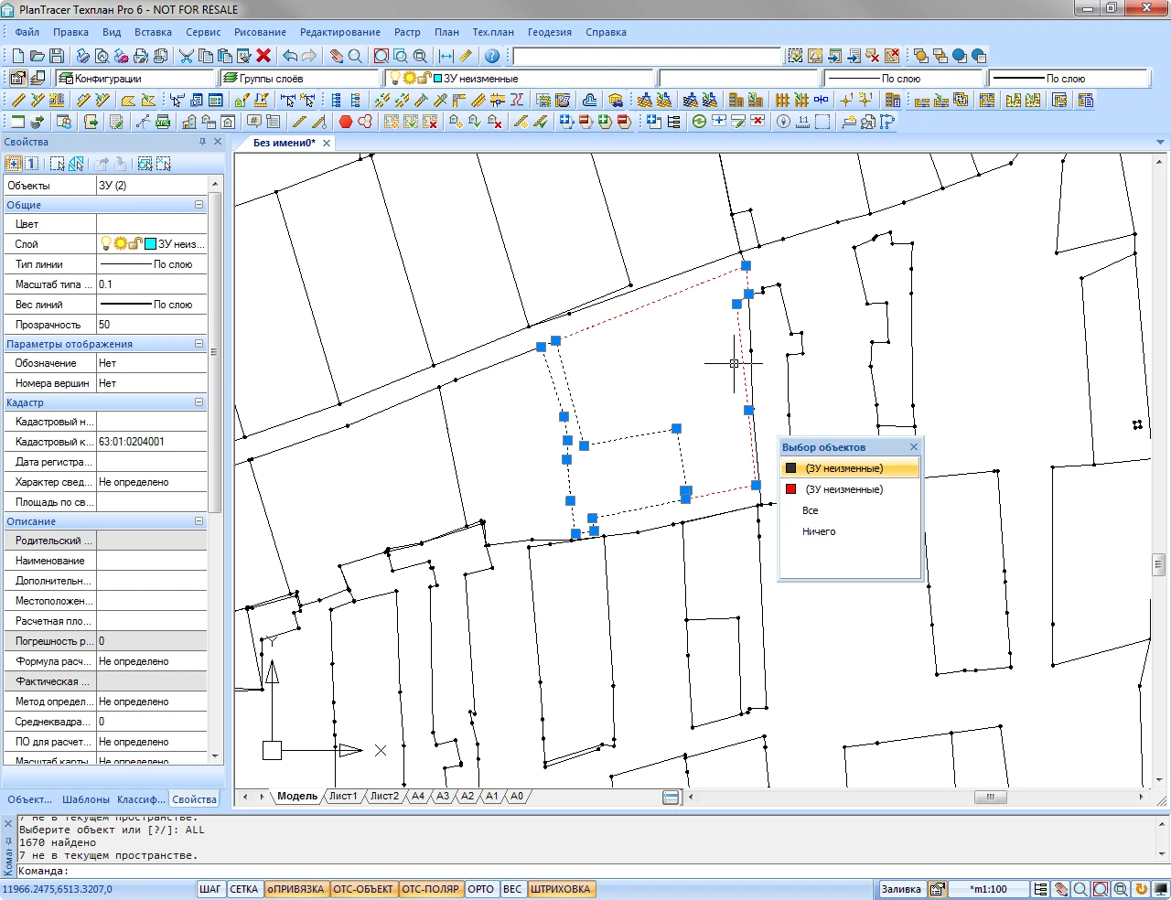Click the Save file icon
The image size is (1171, 900).
[57, 56]
